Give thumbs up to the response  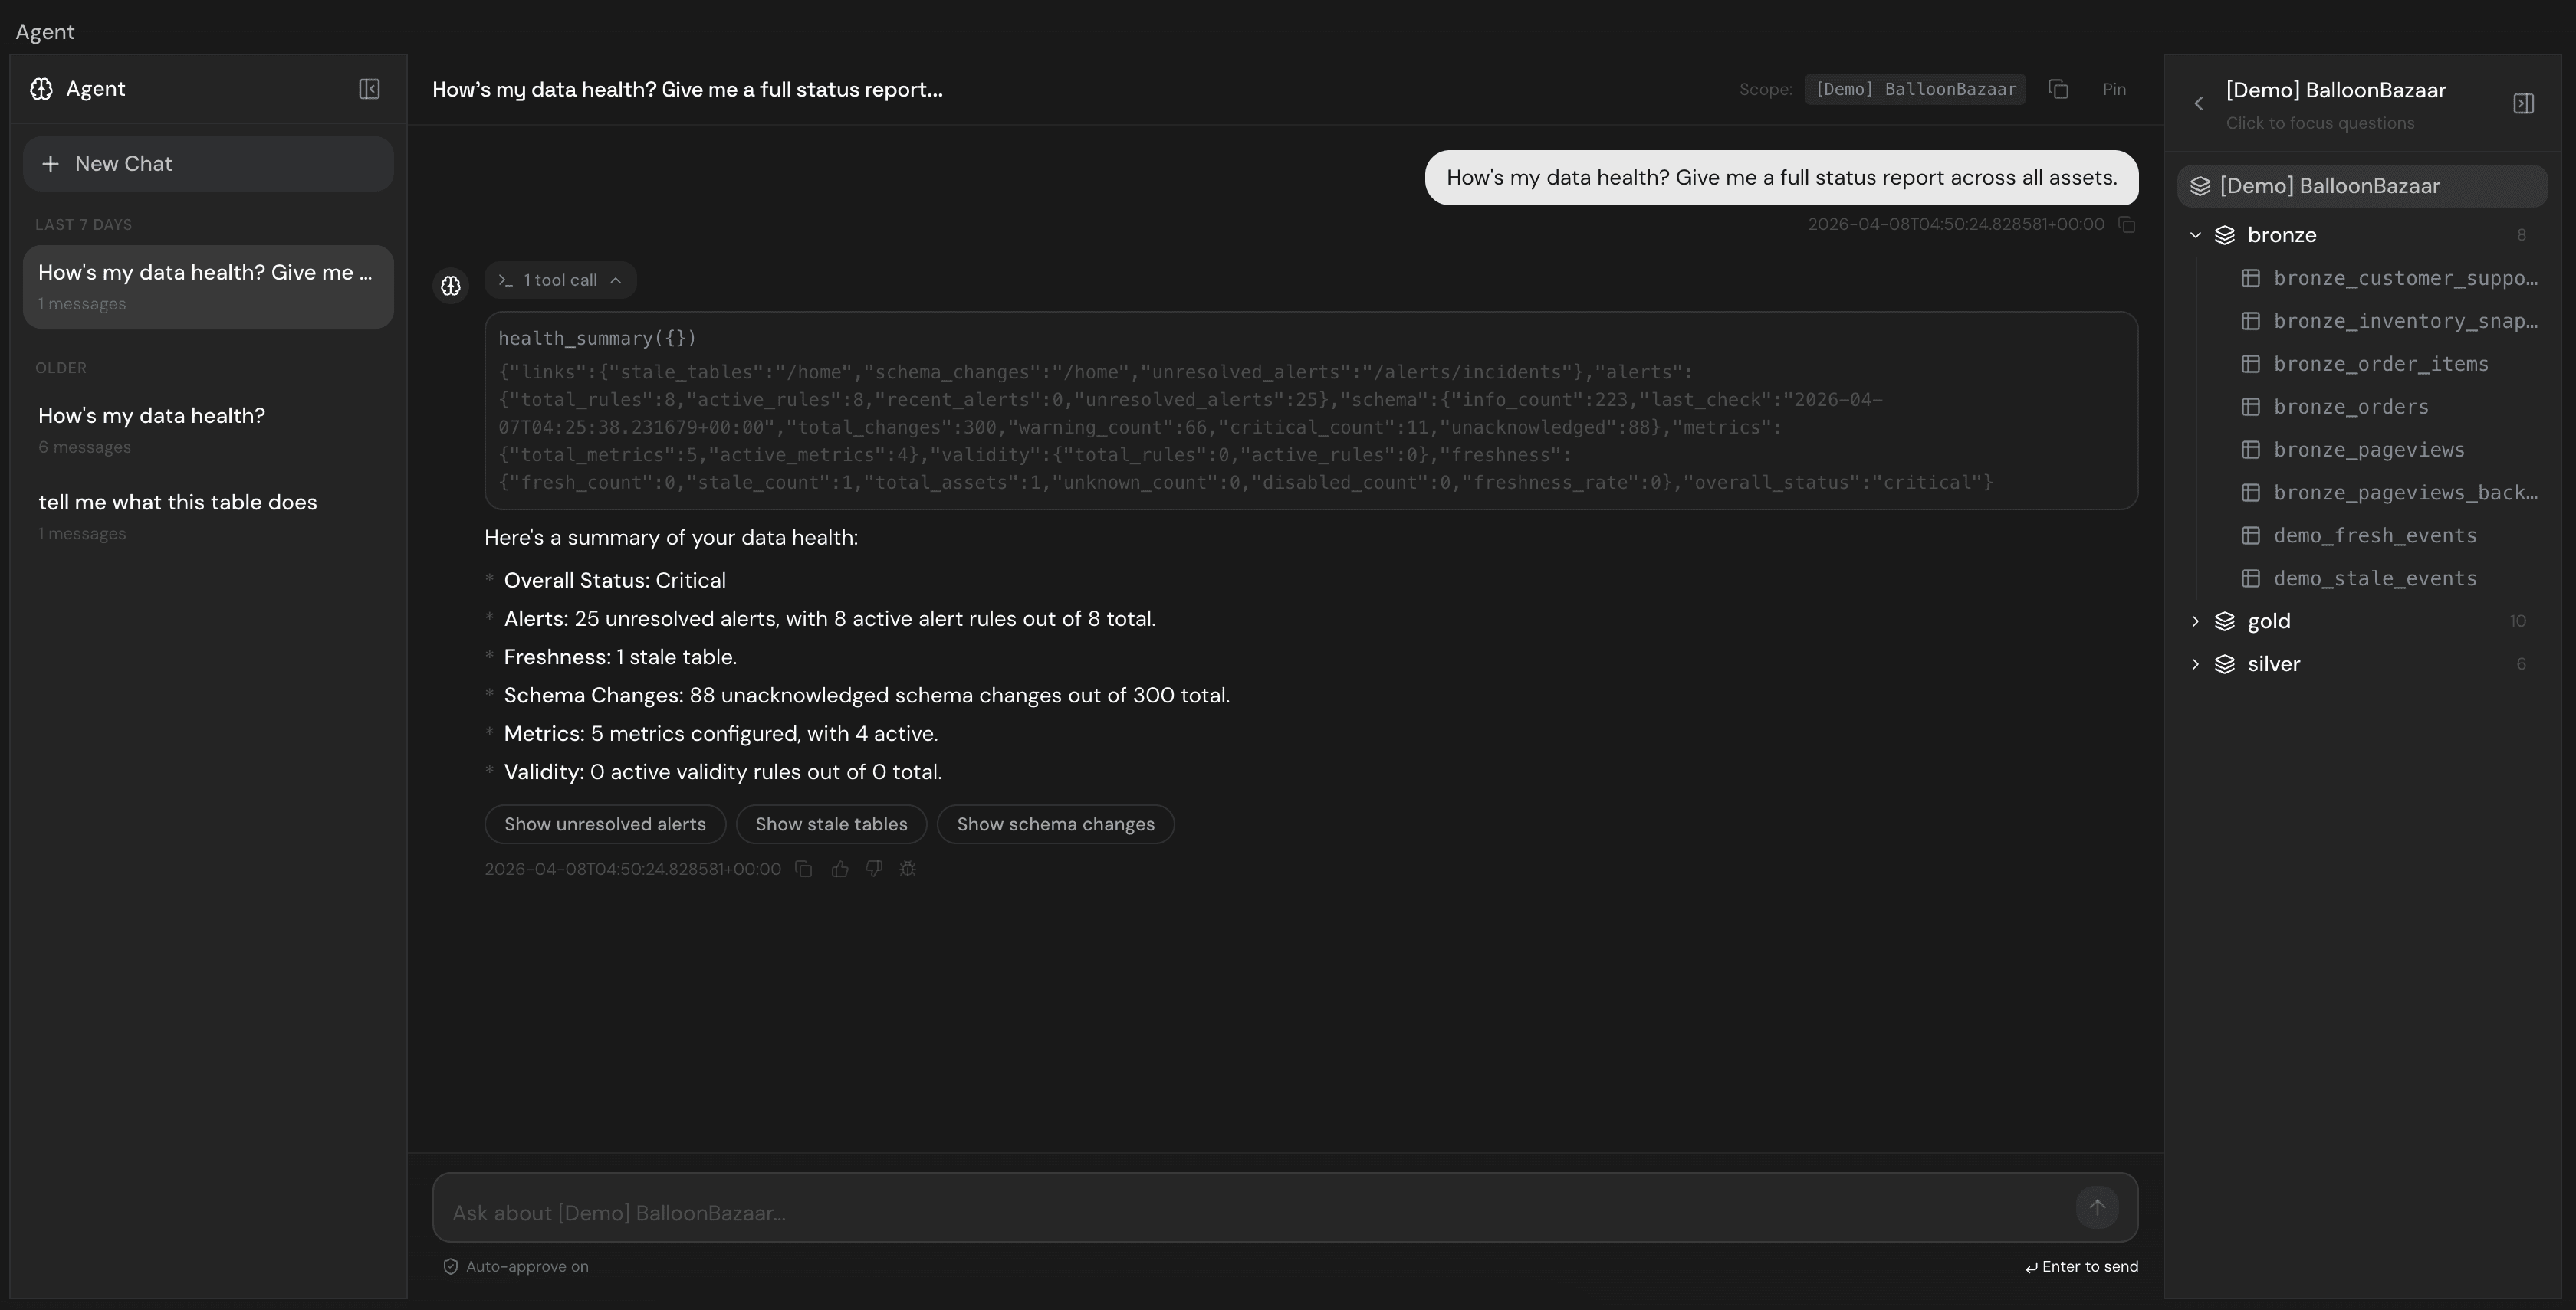point(840,870)
